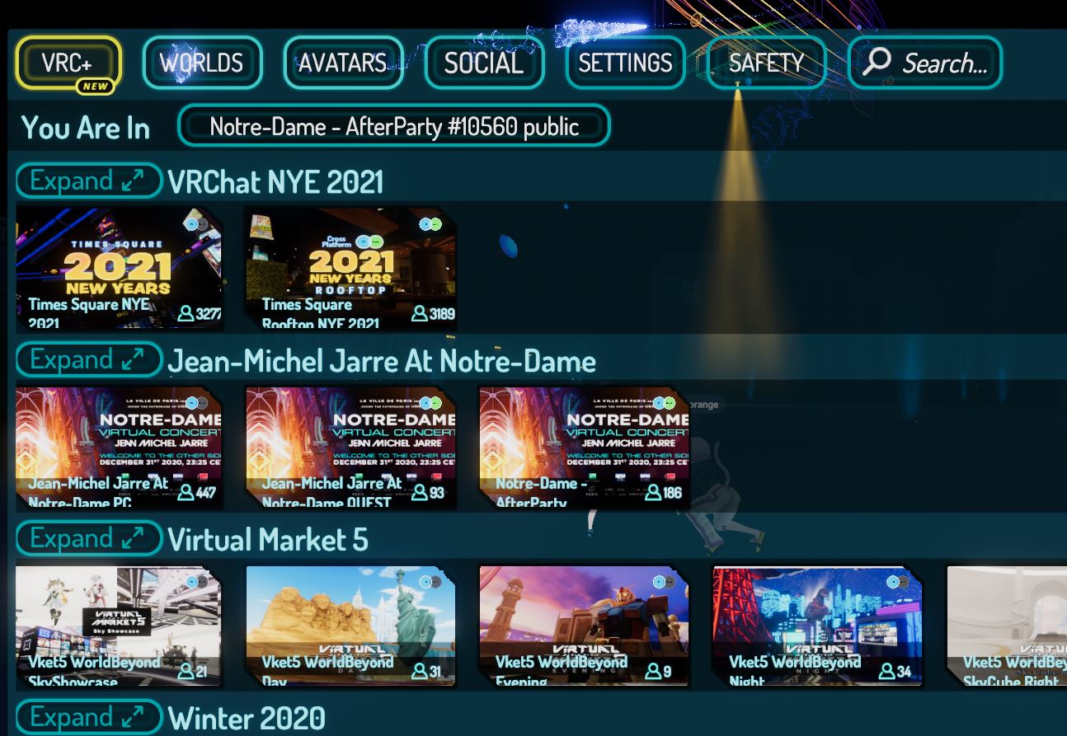1067x736 pixels.
Task: Switch to the SOCIAL tab
Action: 484,63
